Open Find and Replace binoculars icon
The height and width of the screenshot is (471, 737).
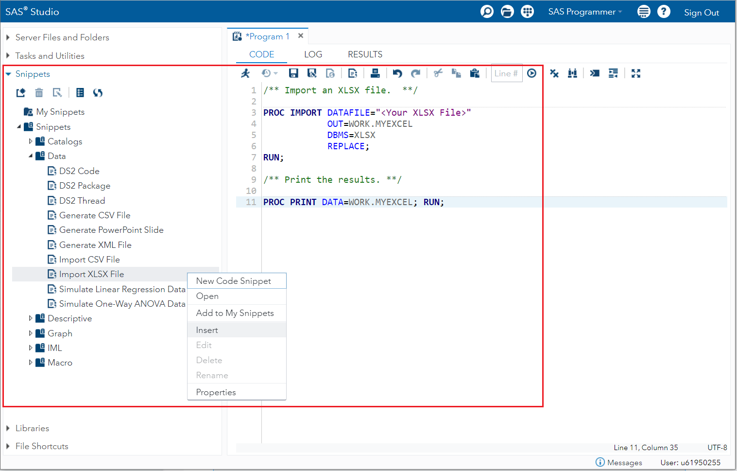[x=573, y=73]
